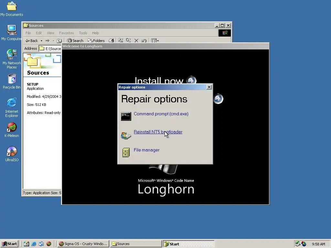Minimize the Sources window
Viewport: 331px width, 248px height.
point(217,26)
